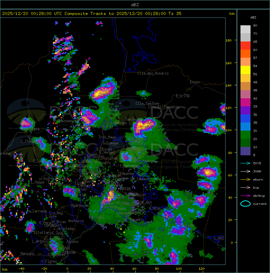Pick the bright yellow swatch on dBZ scale
Viewport: 270px width, 273px height.
pos(245,70)
